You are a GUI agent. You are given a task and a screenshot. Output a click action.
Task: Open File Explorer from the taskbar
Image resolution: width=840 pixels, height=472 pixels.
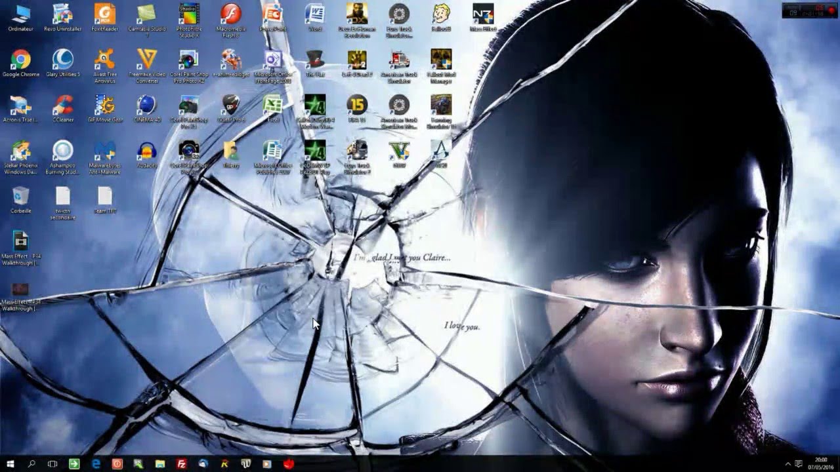pyautogui.click(x=160, y=464)
